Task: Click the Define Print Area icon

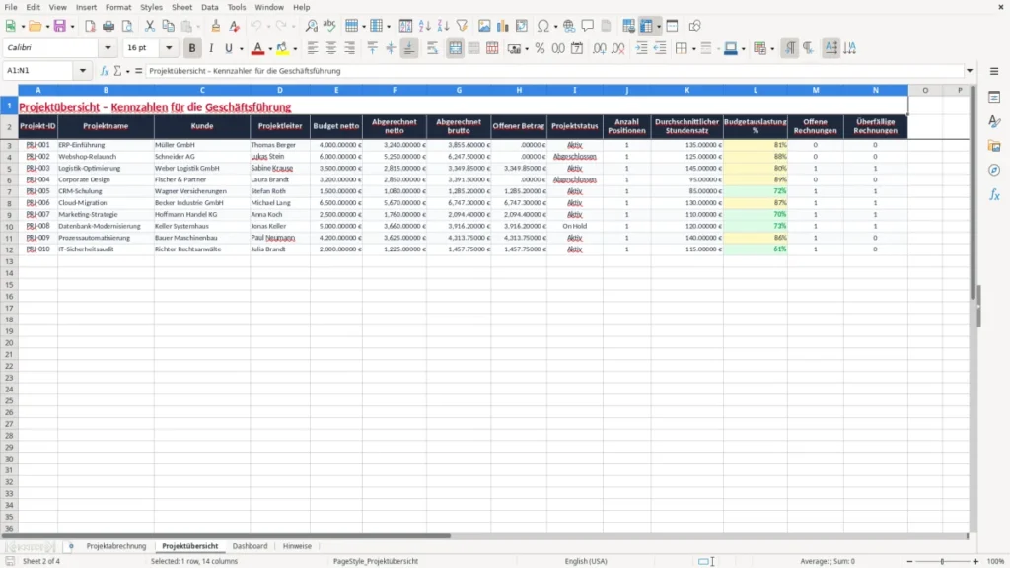Action: click(x=628, y=26)
